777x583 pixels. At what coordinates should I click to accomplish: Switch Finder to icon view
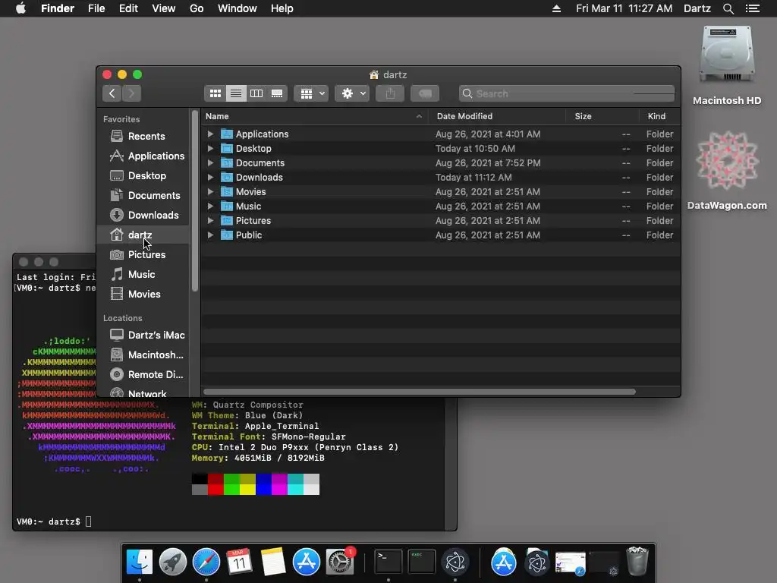pyautogui.click(x=215, y=93)
